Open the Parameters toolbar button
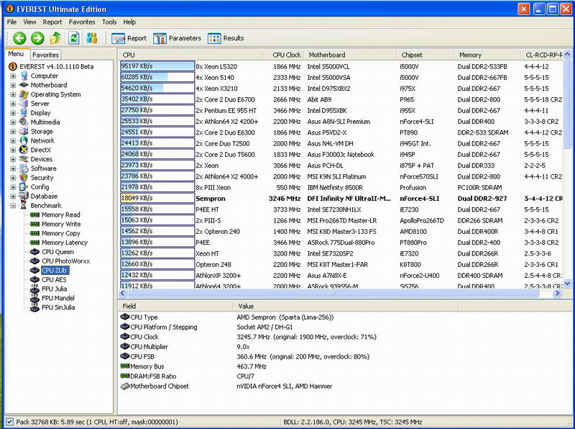 177,38
